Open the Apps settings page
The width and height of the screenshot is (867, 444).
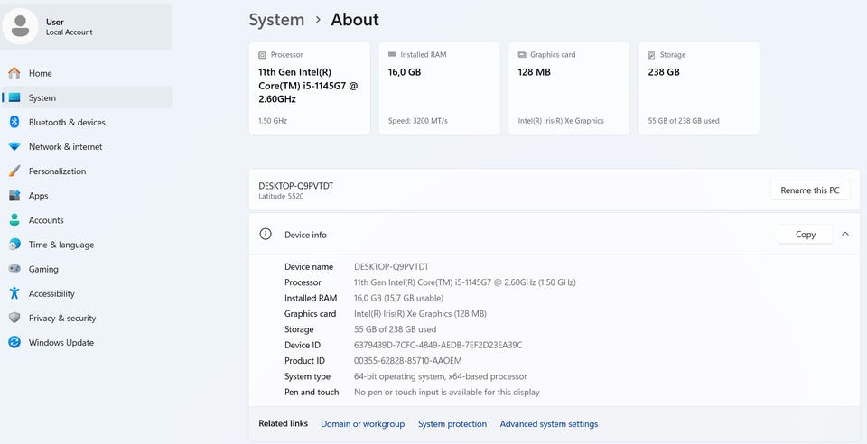(x=88, y=196)
